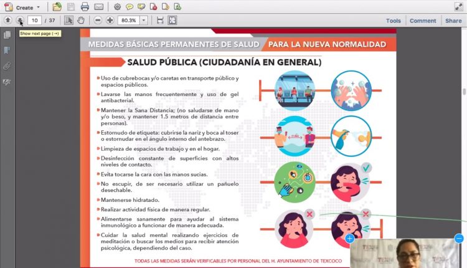Show the page thumbnails panel
The image size is (467, 268).
coord(7,36)
